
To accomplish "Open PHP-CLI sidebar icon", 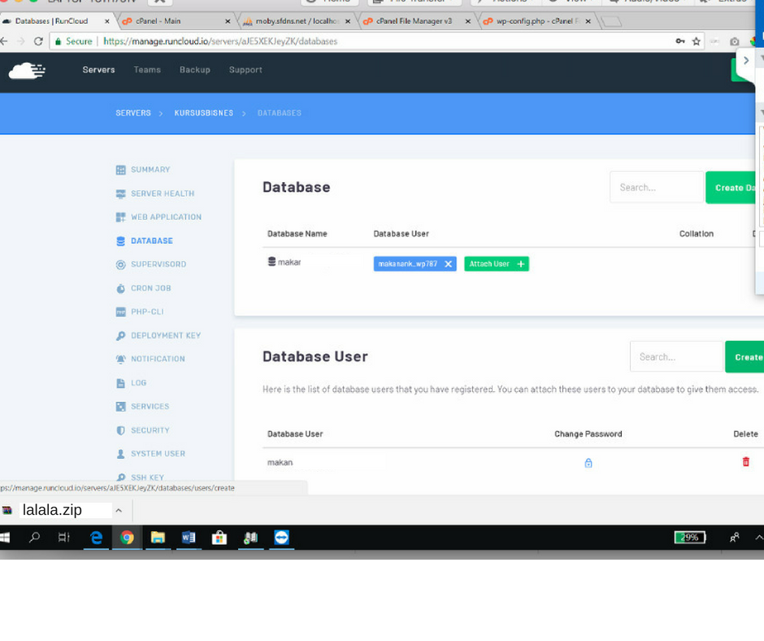I will tap(120, 312).
